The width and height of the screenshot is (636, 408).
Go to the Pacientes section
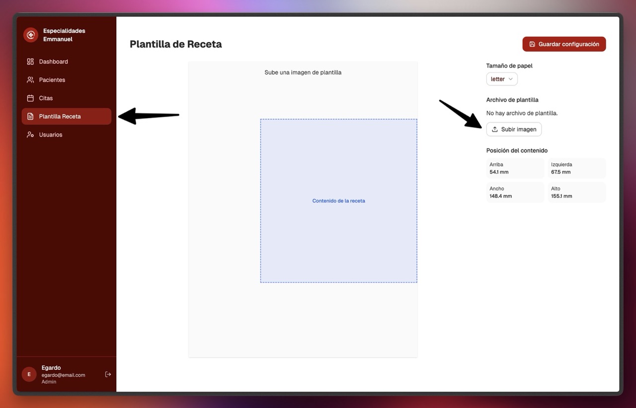52,80
